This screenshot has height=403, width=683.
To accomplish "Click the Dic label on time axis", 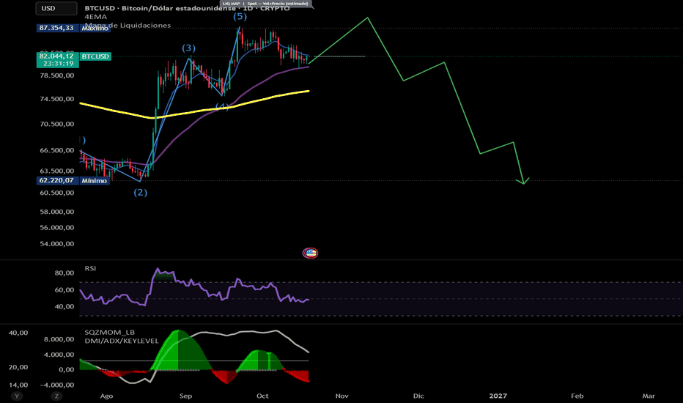I will (418, 396).
